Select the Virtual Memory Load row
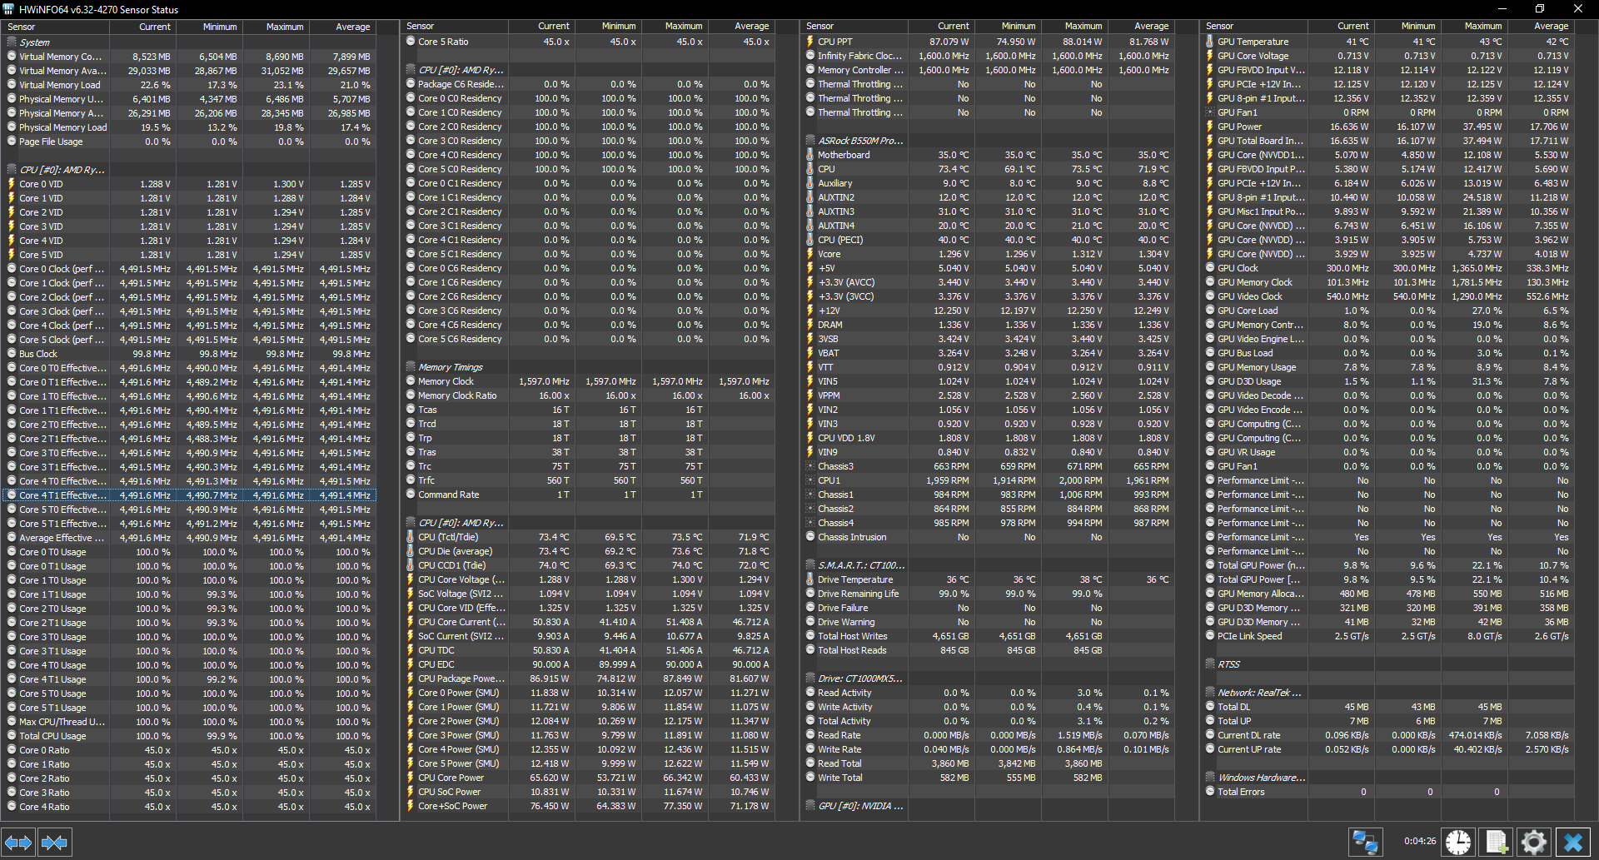Screen dimensions: 1599x860 190,85
